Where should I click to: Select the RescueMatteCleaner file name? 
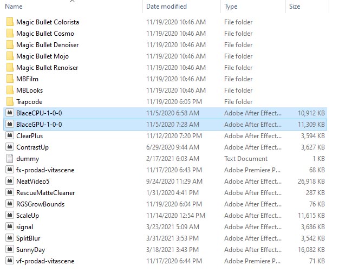pos(45,193)
